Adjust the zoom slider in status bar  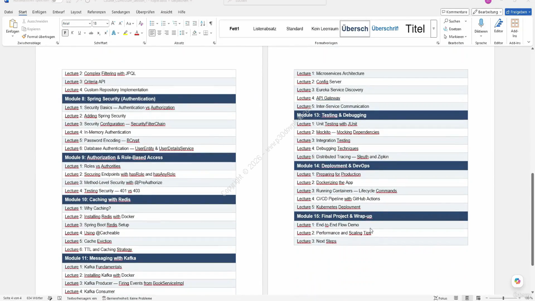tap(503, 298)
